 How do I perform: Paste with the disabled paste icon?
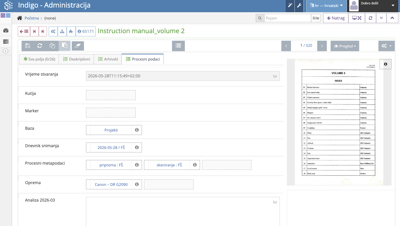coord(64,46)
